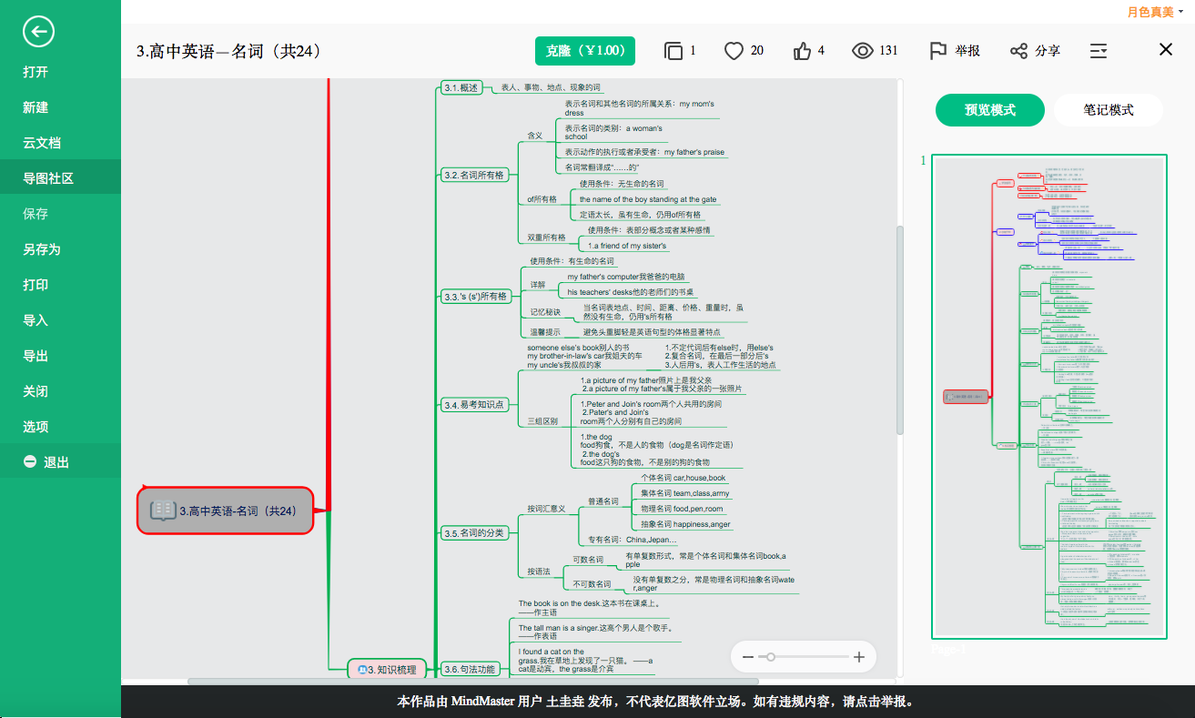Click the 温馨提示 branch label
The image size is (1195, 718).
pos(546,332)
